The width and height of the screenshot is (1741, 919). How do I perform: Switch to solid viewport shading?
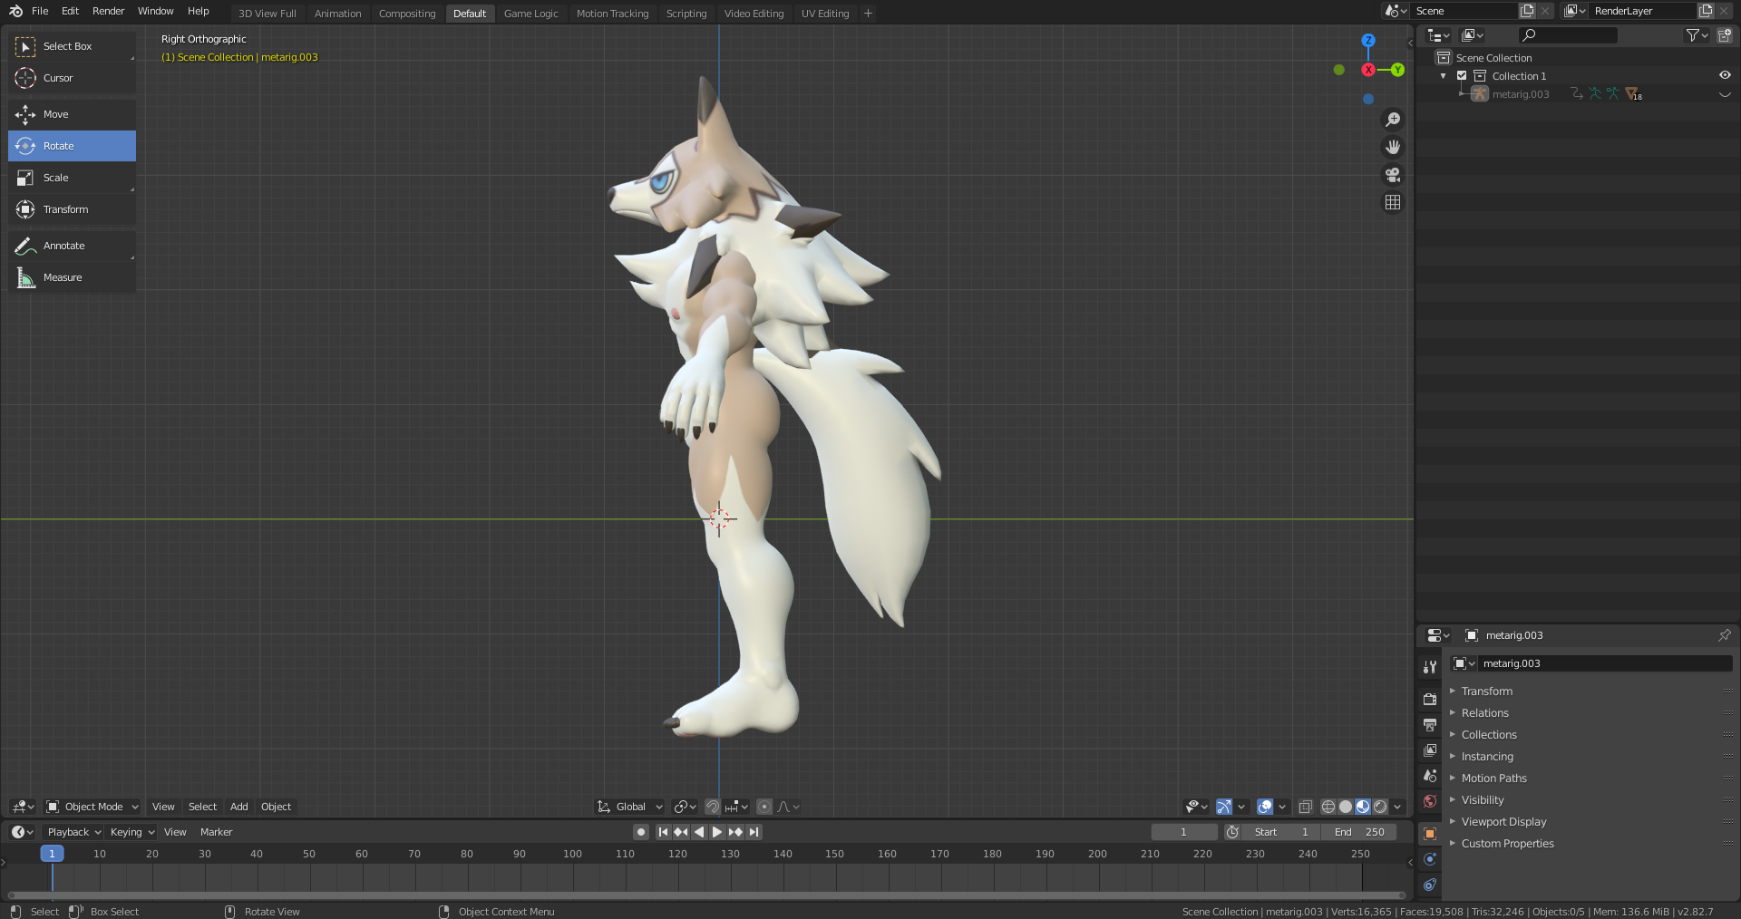click(1346, 807)
